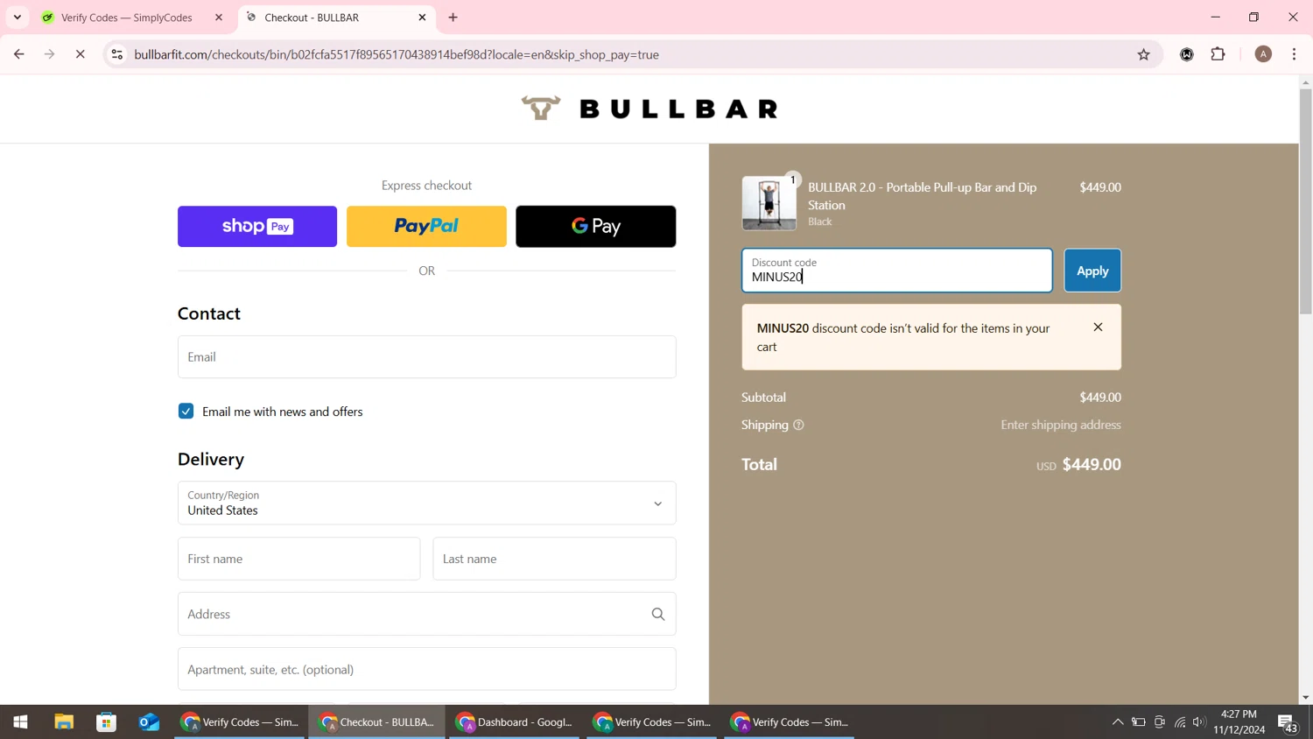1313x739 pixels.
Task: Click the browser back arrow
Action: (19, 54)
